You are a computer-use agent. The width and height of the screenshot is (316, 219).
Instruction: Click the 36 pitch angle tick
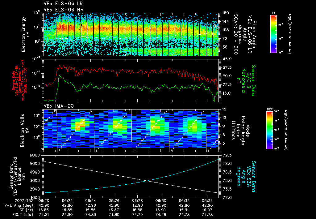point(224,47)
